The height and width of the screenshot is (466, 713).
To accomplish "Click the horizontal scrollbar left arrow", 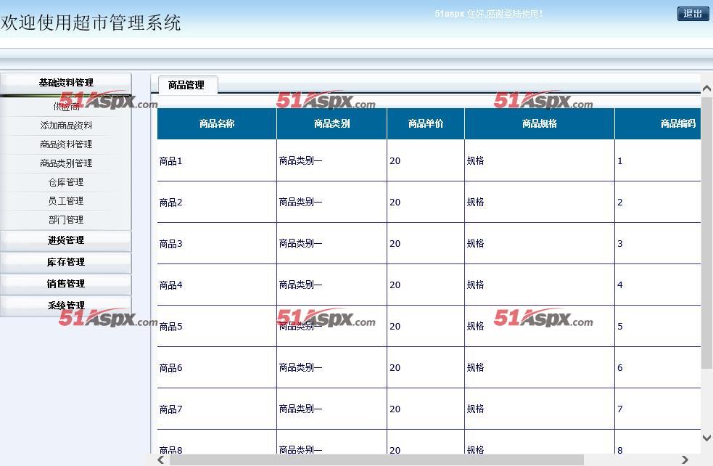I will [x=160, y=459].
